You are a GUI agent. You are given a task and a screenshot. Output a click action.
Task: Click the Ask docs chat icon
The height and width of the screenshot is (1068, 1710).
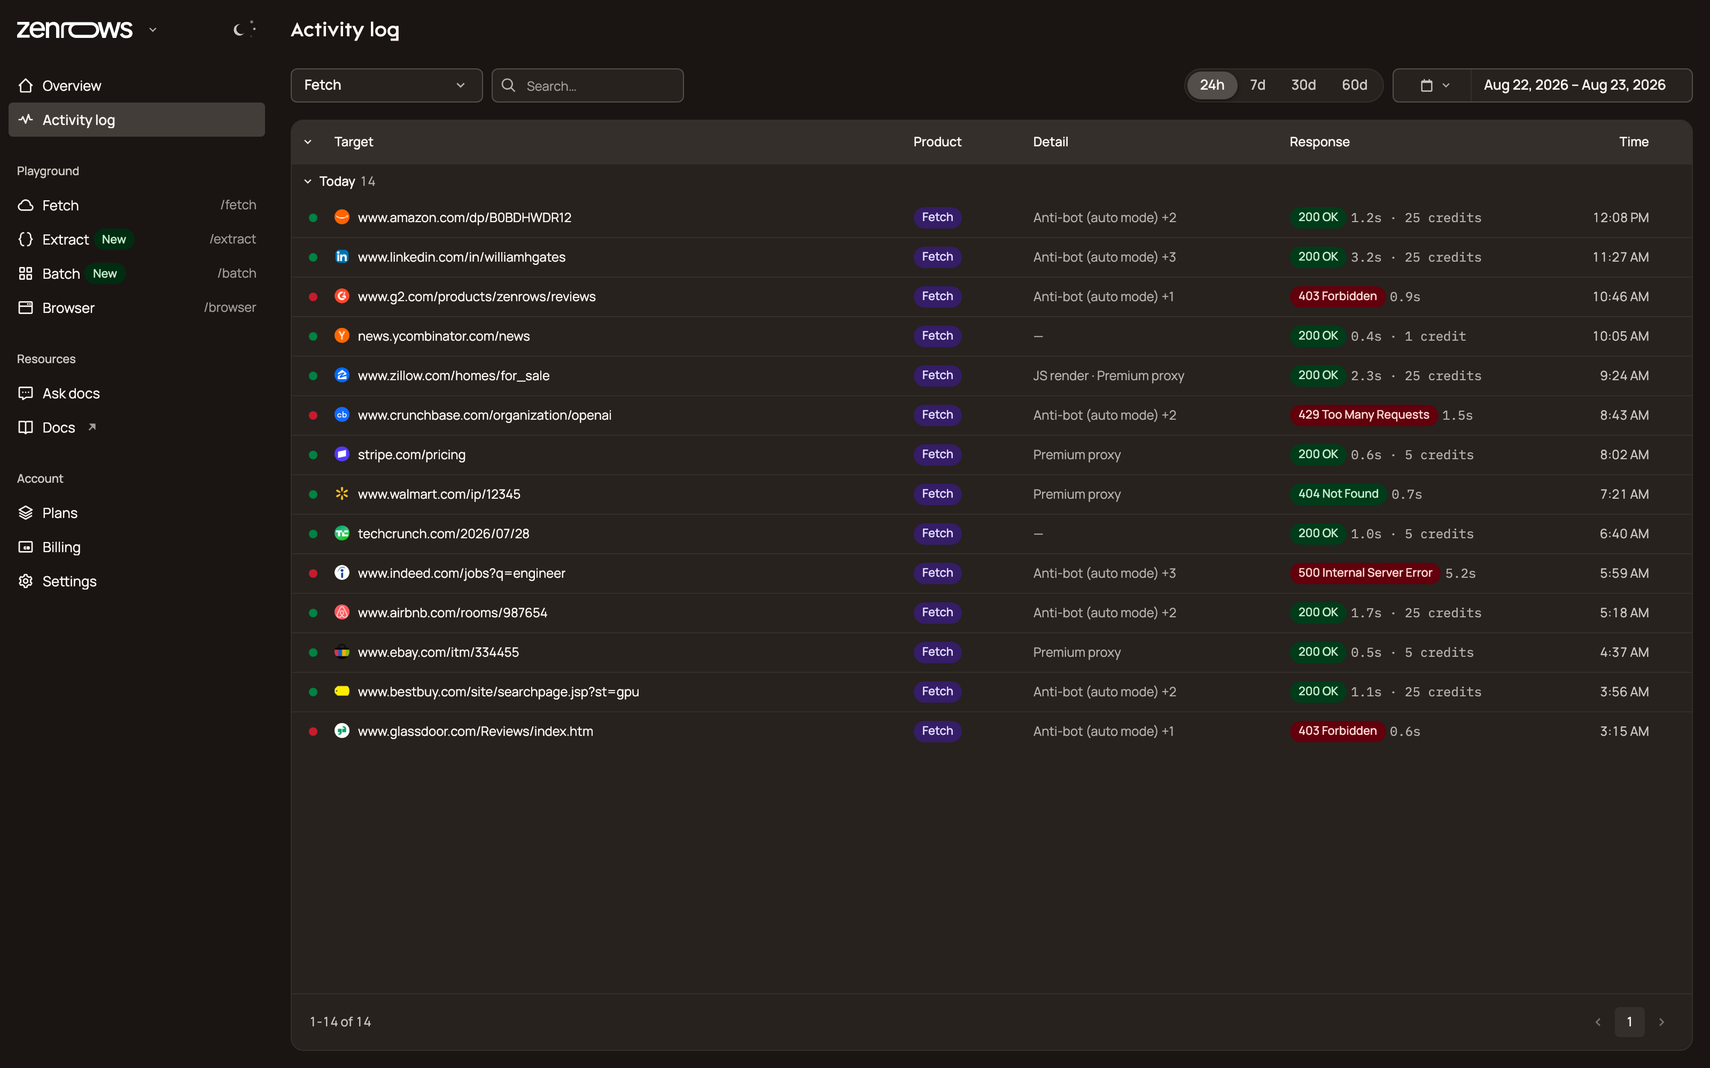point(26,392)
